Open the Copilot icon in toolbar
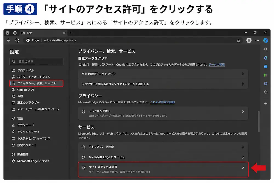The width and height of the screenshot is (274, 183). [266, 40]
